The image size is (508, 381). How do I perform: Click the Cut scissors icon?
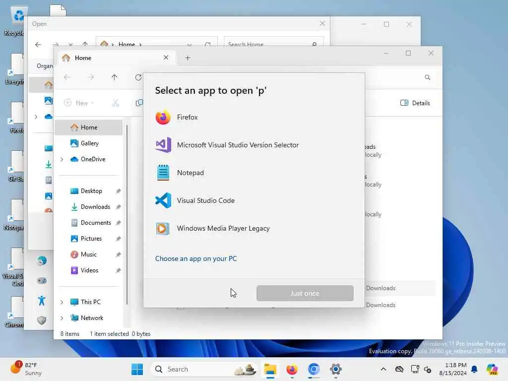tap(116, 103)
